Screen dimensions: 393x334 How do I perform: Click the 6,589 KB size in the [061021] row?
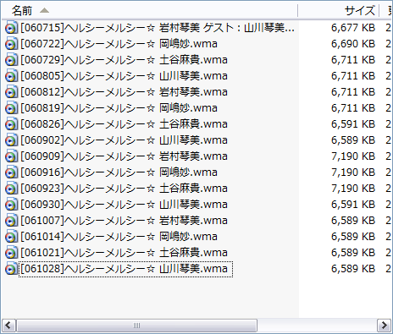(x=353, y=253)
